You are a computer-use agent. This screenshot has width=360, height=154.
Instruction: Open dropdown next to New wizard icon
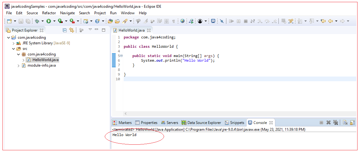coord(15,21)
